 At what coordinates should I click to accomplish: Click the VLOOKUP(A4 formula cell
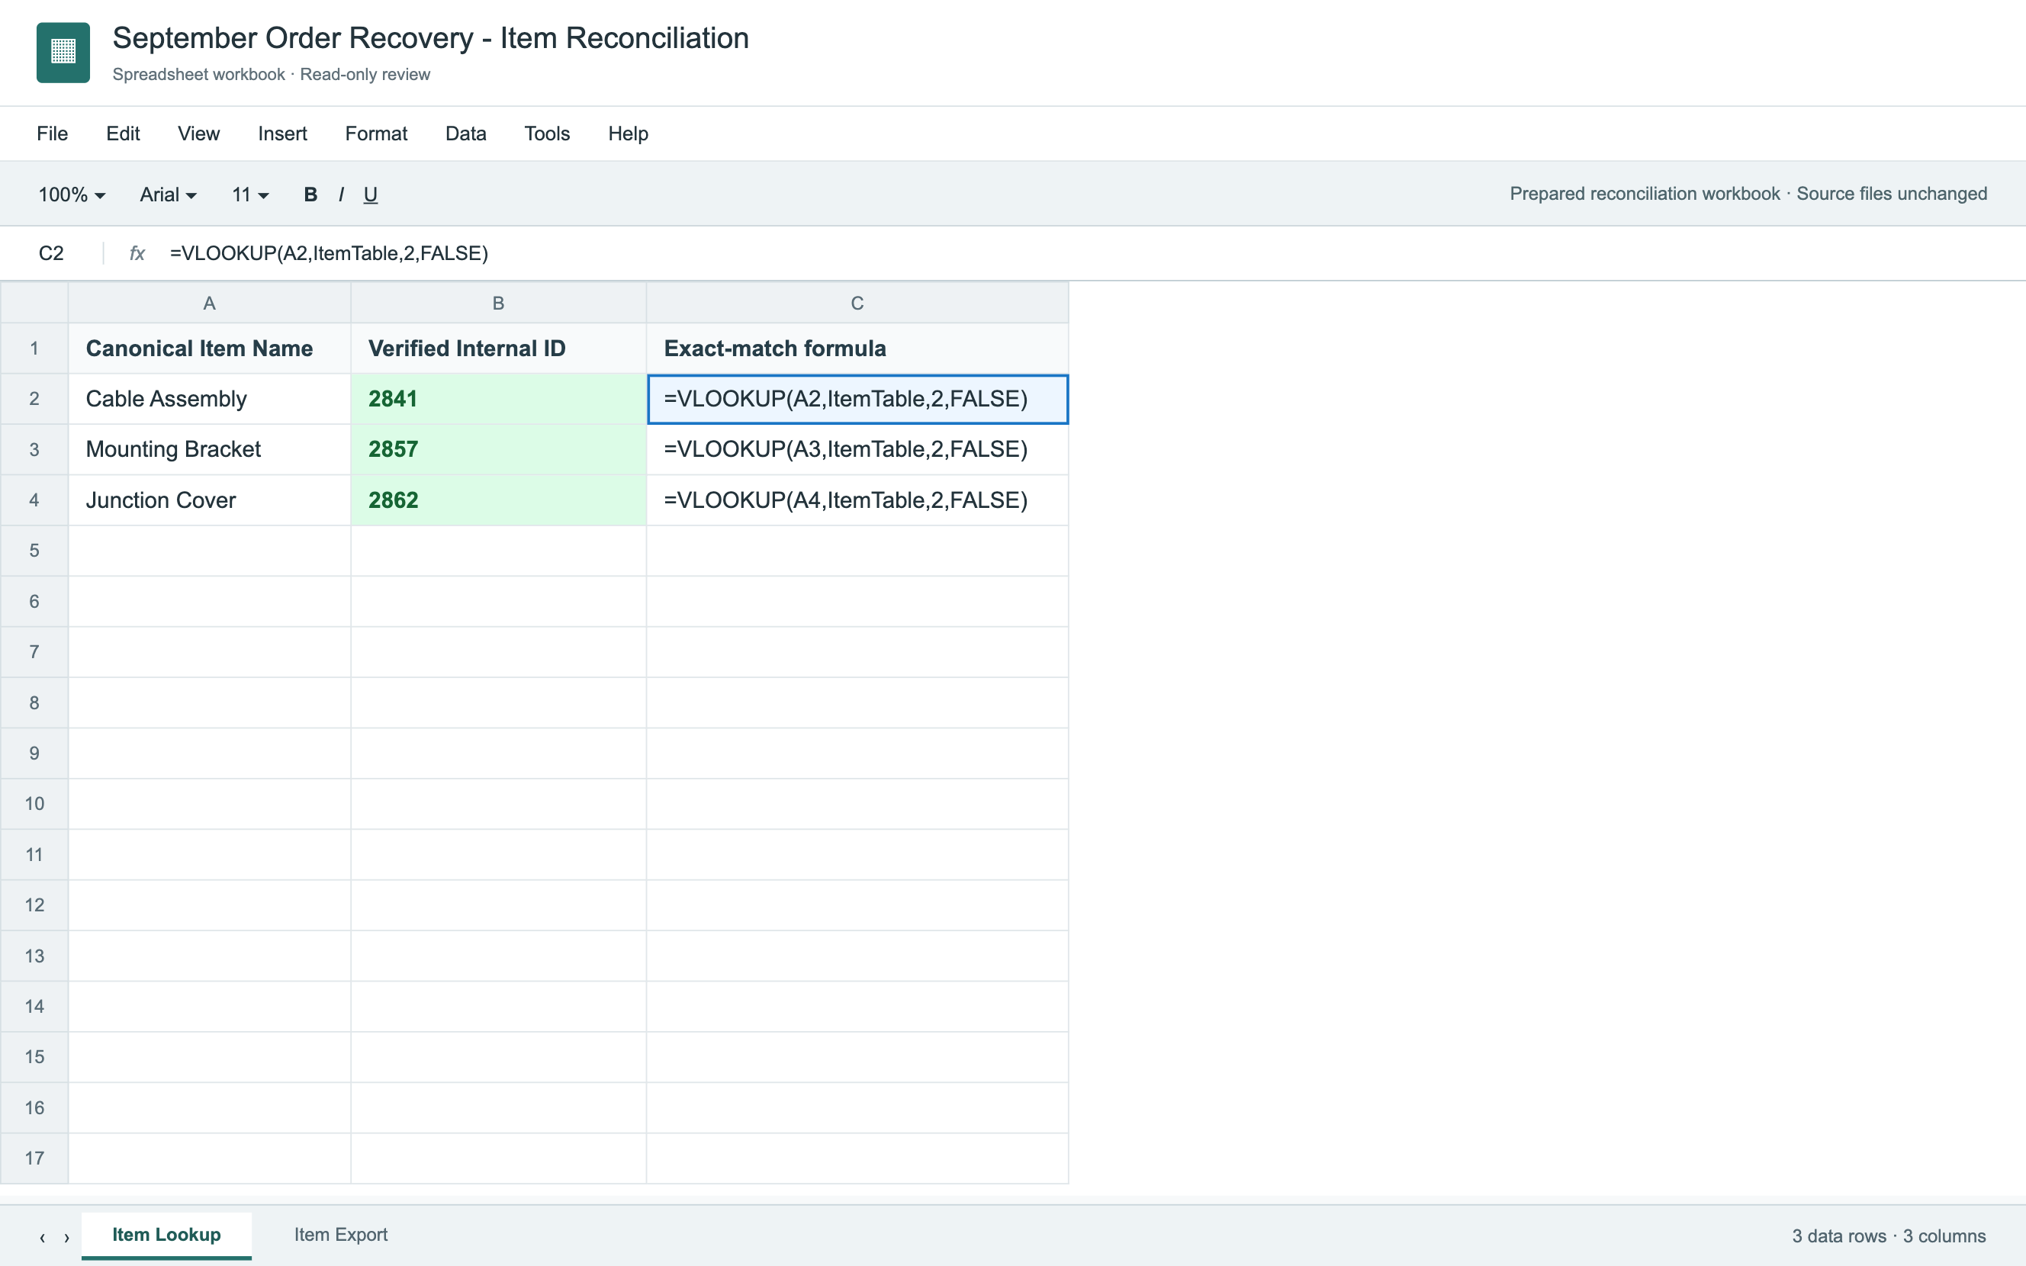(x=857, y=500)
